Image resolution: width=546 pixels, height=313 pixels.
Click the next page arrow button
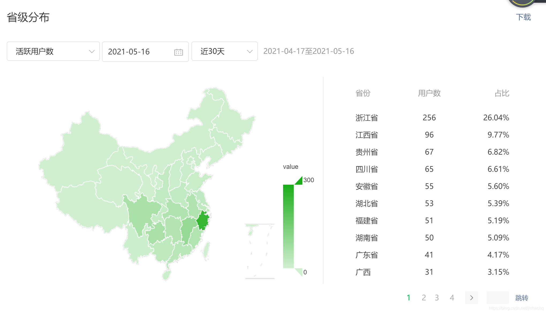471,298
